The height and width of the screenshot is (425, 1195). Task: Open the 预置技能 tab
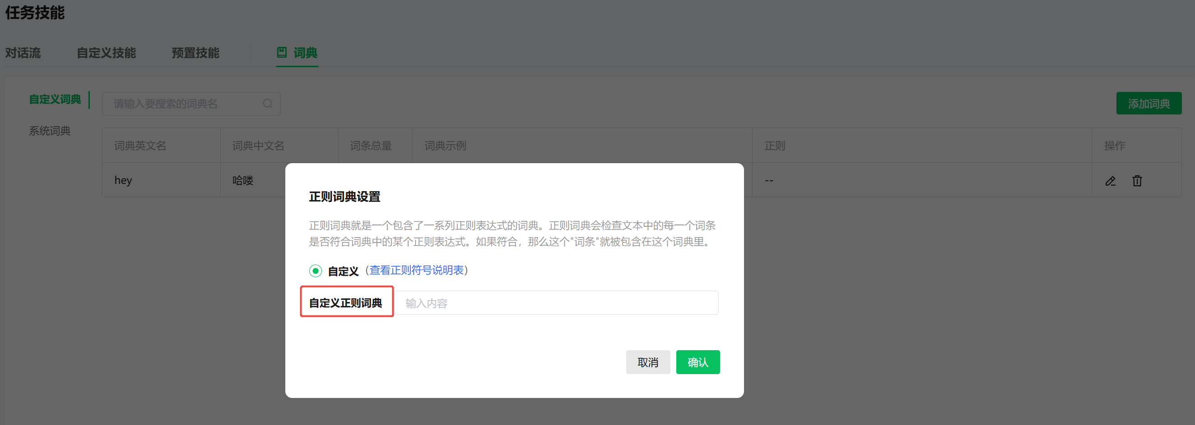click(195, 53)
